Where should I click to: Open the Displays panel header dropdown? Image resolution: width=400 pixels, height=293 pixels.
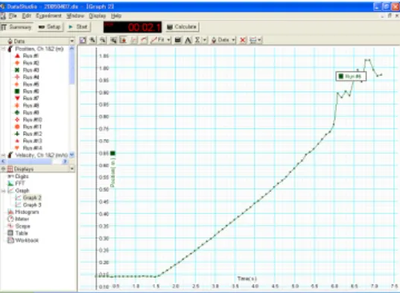pos(72,169)
